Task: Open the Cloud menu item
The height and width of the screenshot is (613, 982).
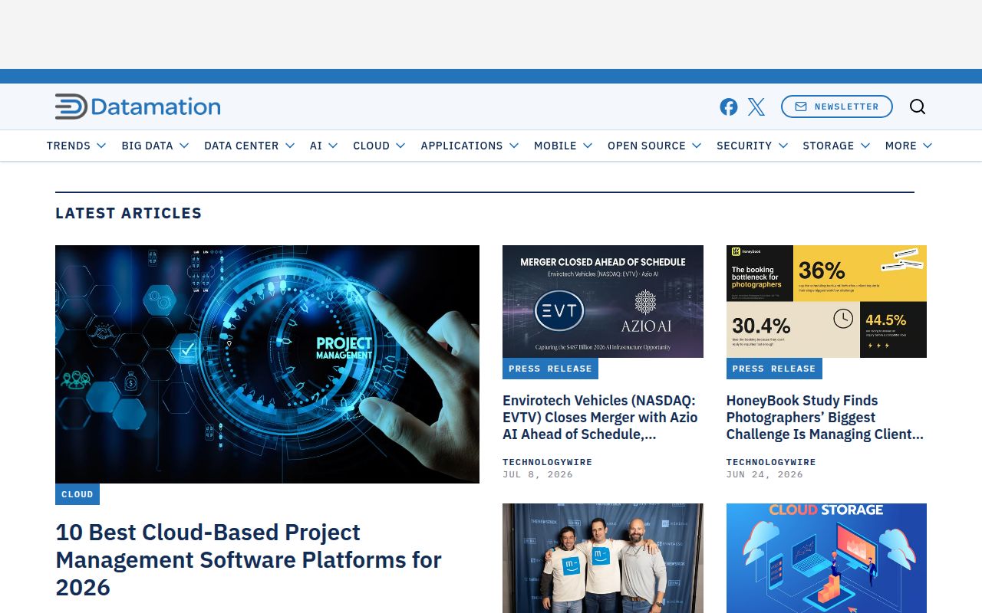Action: click(371, 146)
